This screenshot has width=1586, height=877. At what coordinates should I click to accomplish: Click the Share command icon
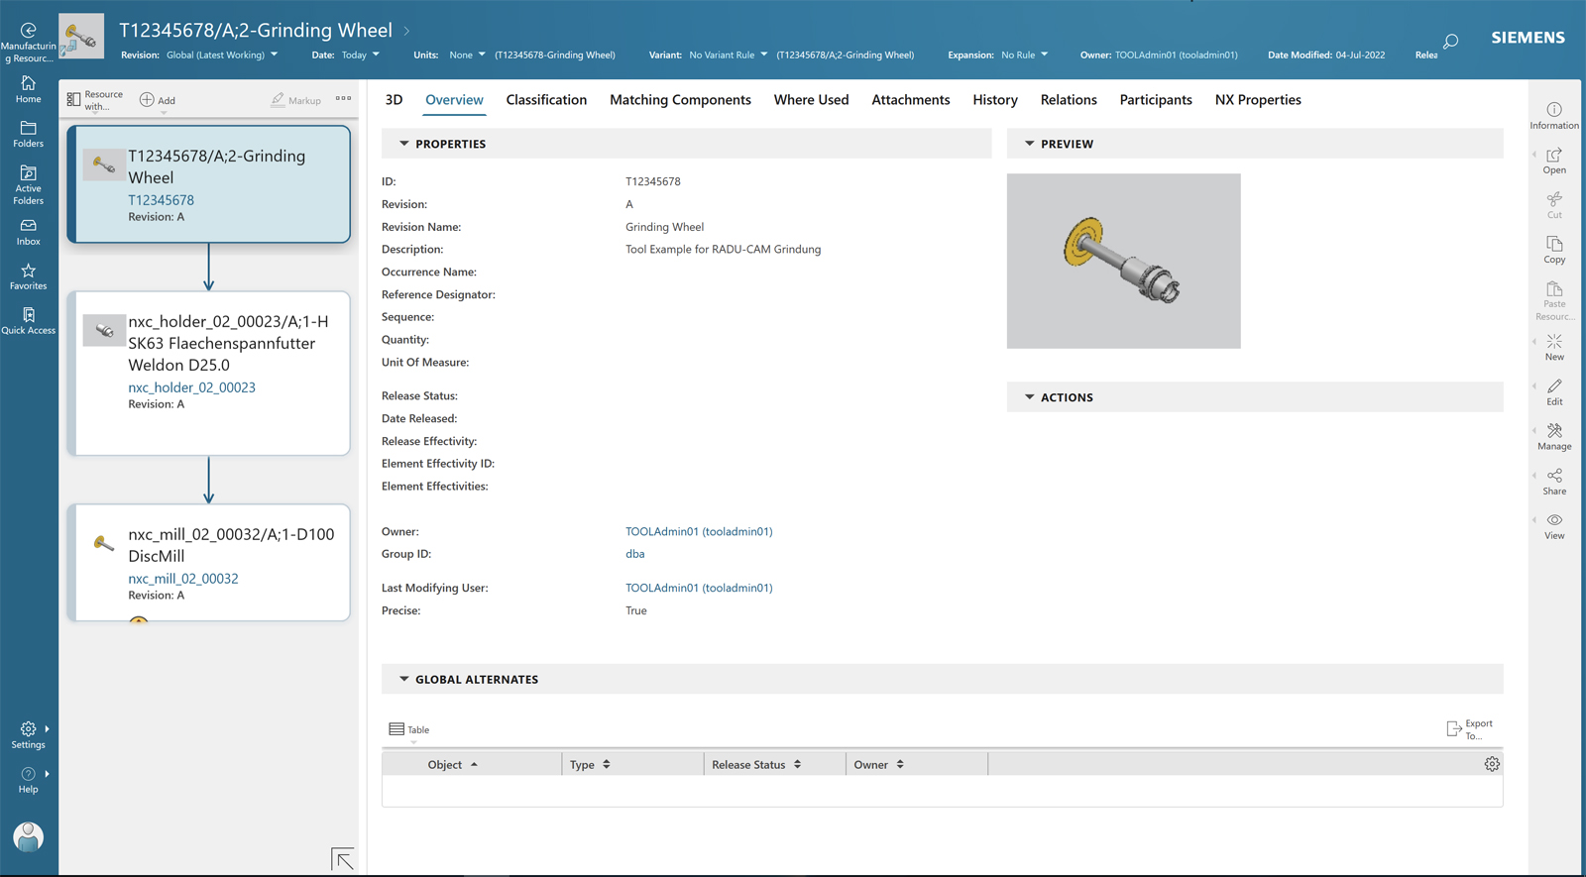(x=1553, y=481)
